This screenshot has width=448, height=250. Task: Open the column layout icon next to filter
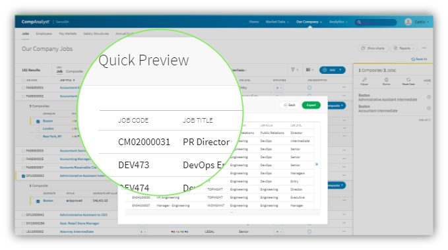point(308,70)
